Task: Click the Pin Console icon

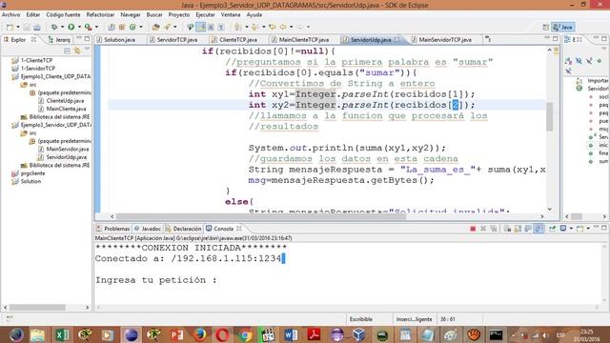Action: [552, 229]
